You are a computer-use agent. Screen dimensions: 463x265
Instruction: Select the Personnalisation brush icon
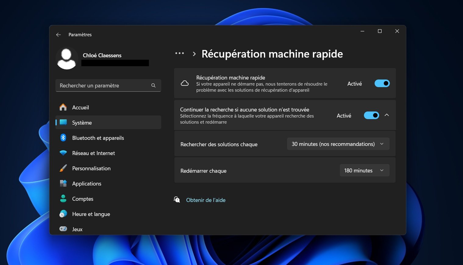[x=63, y=168]
